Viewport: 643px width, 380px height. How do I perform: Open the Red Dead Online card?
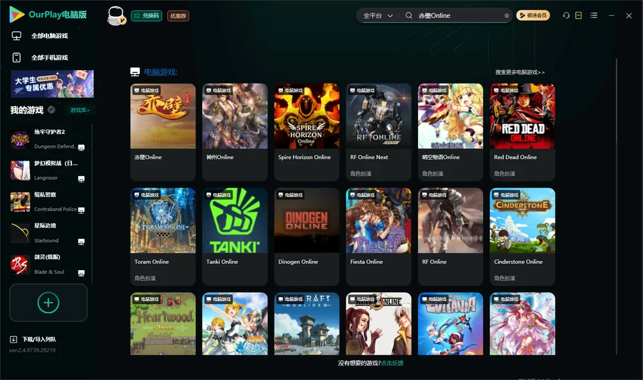click(522, 132)
